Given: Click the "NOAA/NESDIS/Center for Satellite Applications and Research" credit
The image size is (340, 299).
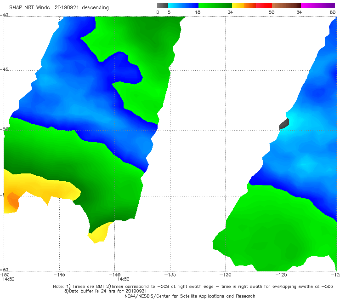Looking at the screenshot, I should (190, 296).
